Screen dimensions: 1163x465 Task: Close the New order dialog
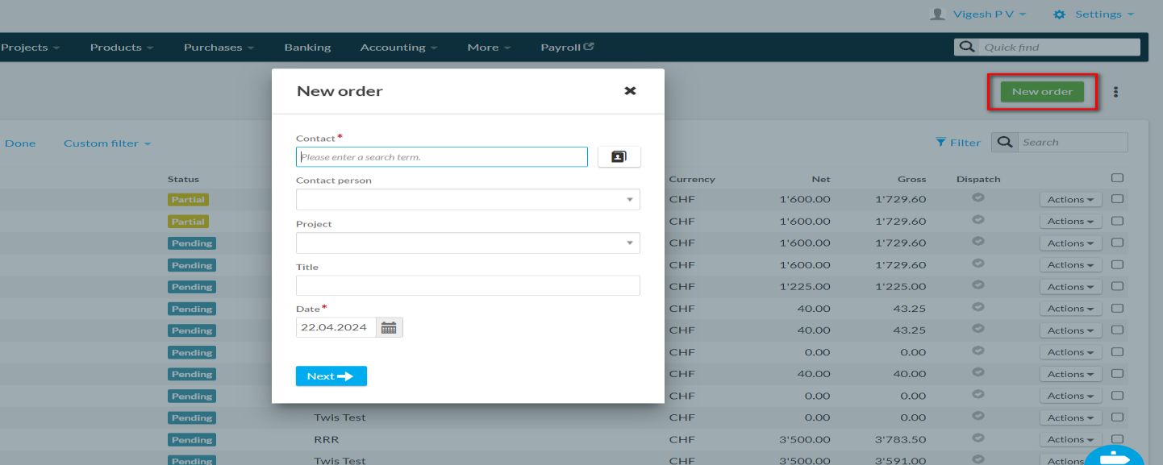[x=630, y=91]
